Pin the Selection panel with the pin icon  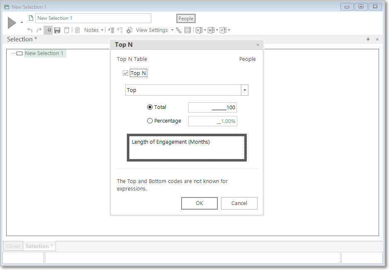click(x=368, y=39)
